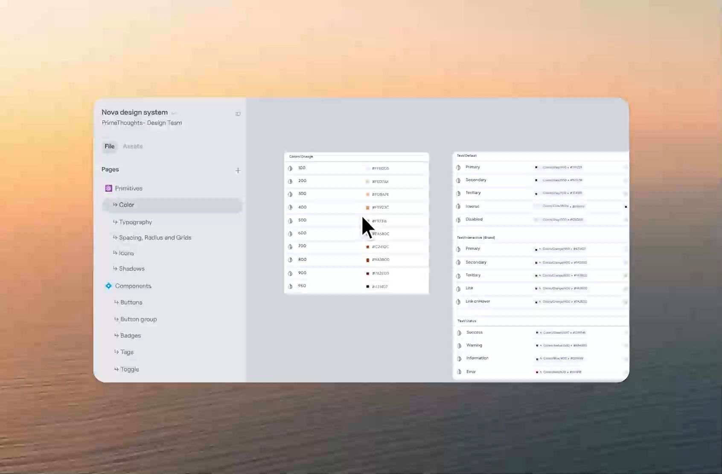Go to the Icons page
This screenshot has width=722, height=474.
(x=126, y=253)
